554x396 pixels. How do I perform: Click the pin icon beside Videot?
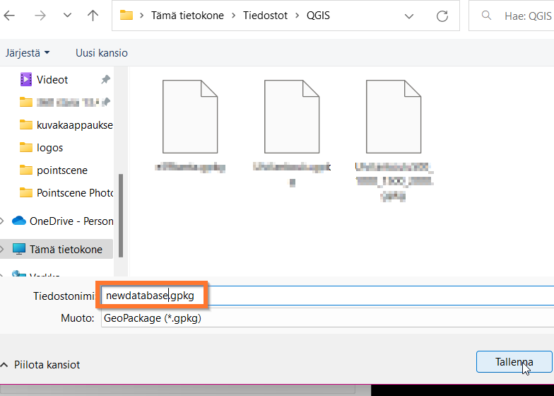(105, 79)
